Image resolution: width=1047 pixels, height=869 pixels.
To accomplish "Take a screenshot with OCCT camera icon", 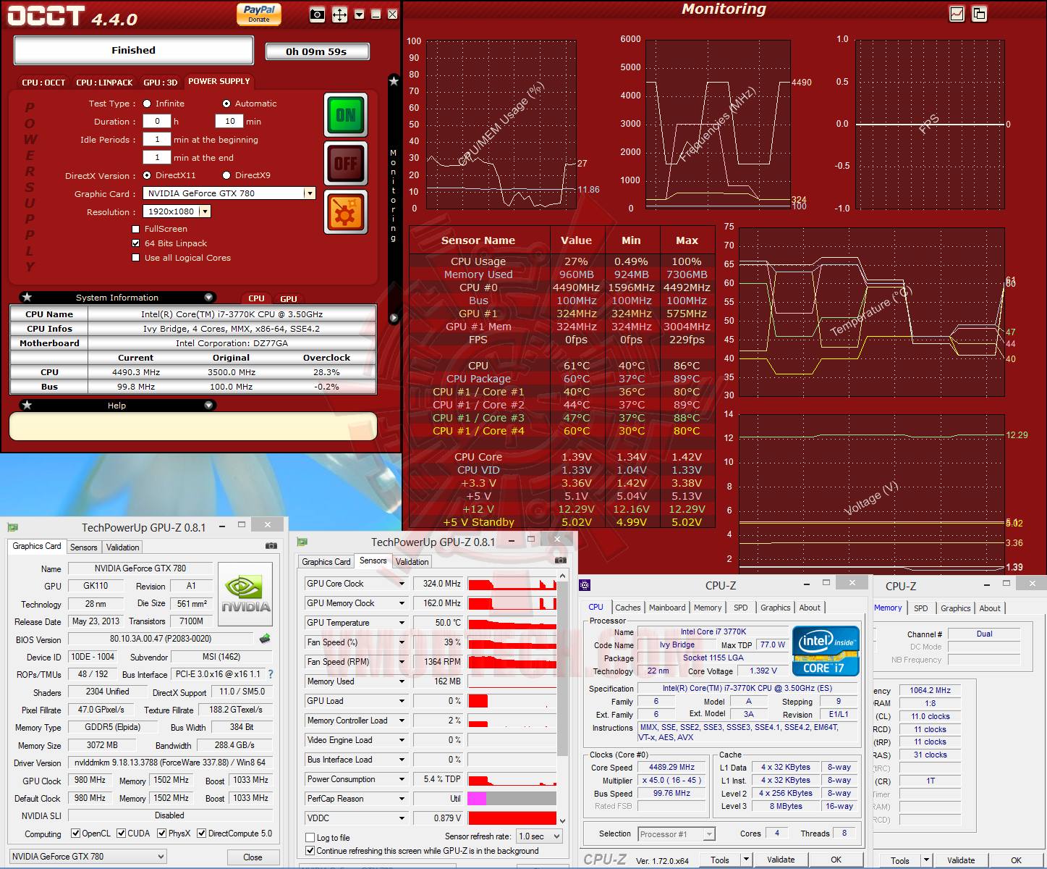I will 317,14.
